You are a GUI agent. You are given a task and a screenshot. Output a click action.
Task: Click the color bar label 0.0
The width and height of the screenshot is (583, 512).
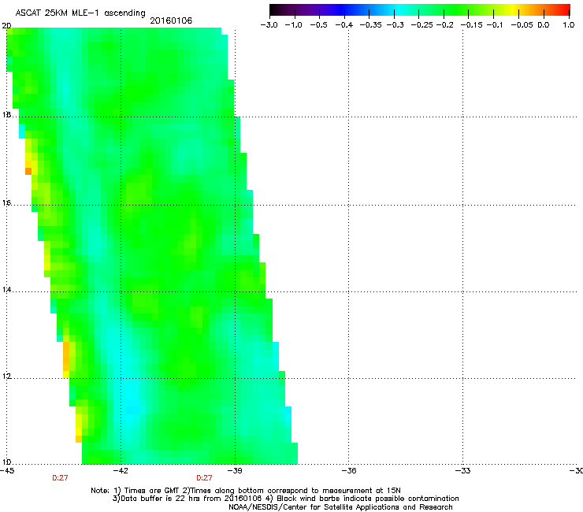coord(544,25)
